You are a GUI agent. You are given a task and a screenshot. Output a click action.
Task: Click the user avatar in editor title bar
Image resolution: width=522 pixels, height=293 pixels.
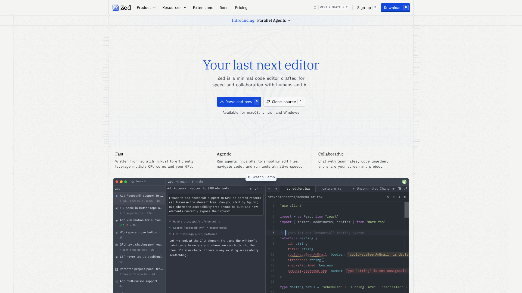[x=404, y=182]
